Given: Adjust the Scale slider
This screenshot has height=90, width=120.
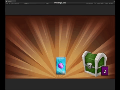Looking at the screenshot, I should [x=37, y=3].
